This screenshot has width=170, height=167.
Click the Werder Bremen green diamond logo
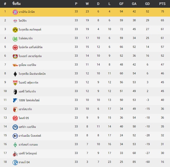click(x=15, y=145)
